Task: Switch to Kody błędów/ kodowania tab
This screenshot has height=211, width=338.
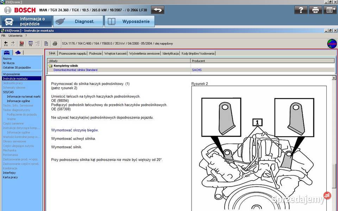Action: (x=198, y=53)
